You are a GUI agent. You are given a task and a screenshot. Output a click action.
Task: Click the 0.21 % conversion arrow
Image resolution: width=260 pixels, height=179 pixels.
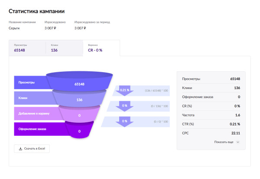(x=125, y=90)
